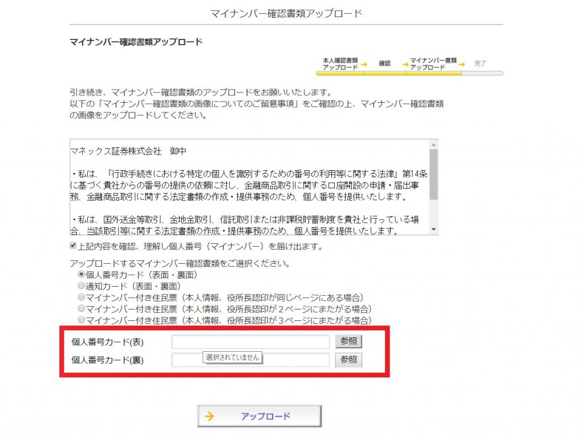Click the 個人番号カード(裏) file path field
Screen dimensions: 584x434
pos(250,360)
